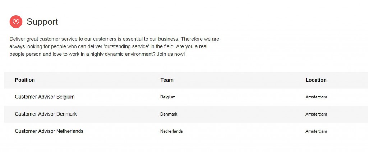This screenshot has width=368, height=152.
Task: Select the Belgium team cell
Action: tap(168, 97)
